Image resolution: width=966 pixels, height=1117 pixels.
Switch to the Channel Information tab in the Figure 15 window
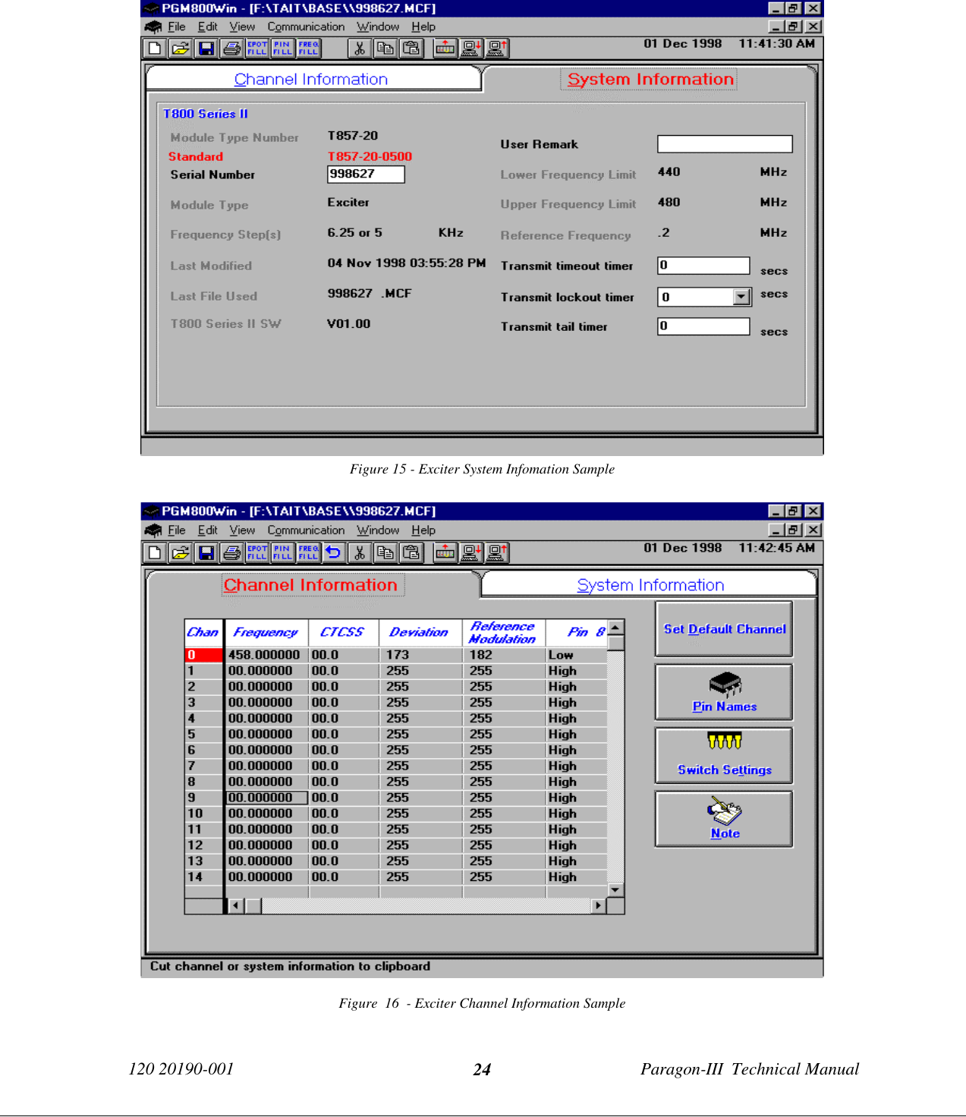pos(311,79)
